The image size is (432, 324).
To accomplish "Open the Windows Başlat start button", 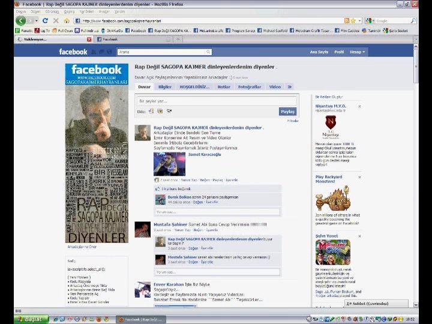I will click(31, 319).
